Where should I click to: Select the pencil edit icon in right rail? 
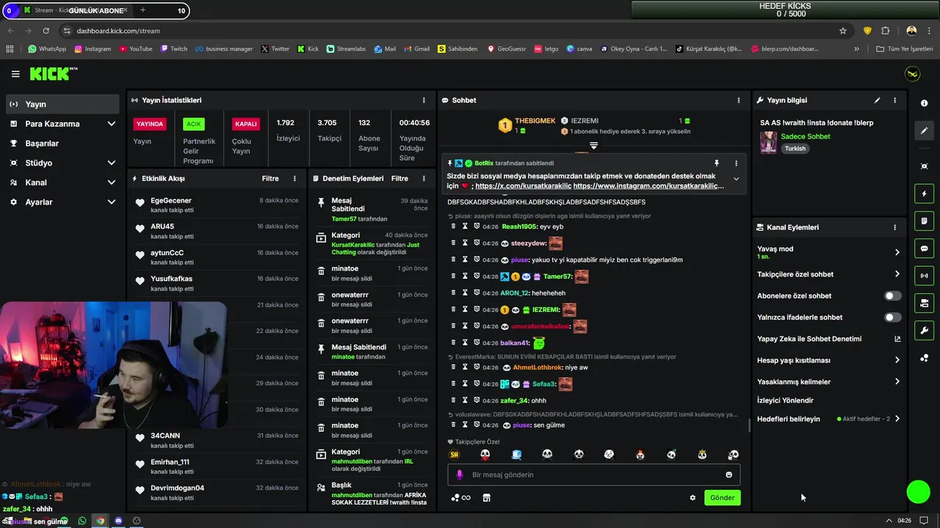924,131
